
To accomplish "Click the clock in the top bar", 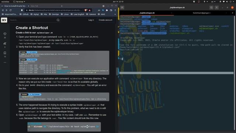I will click(x=118, y=1).
